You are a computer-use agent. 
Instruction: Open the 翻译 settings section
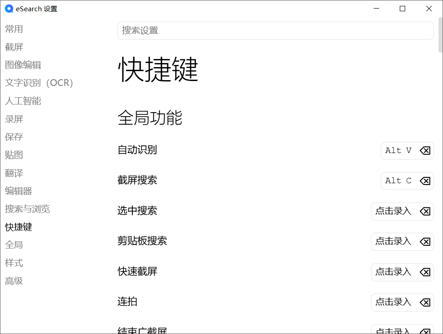pyautogui.click(x=14, y=173)
